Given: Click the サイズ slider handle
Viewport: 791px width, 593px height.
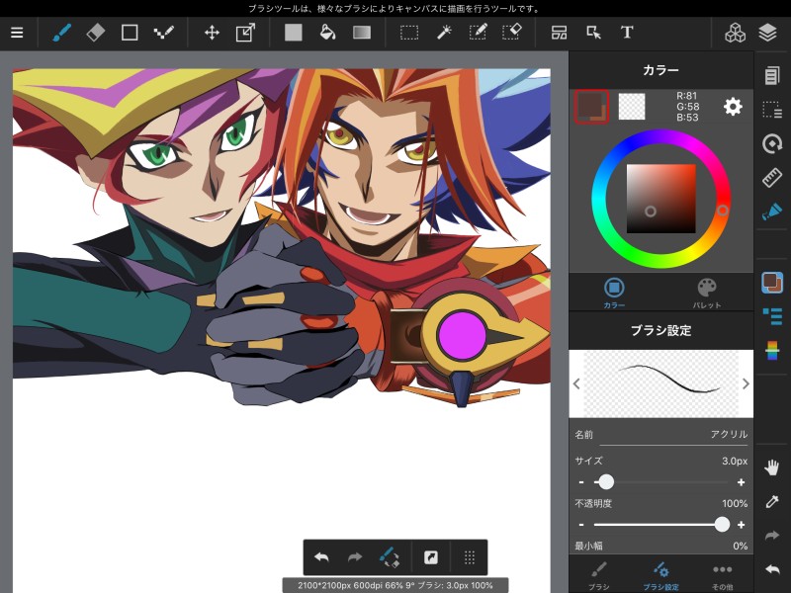Looking at the screenshot, I should point(606,482).
